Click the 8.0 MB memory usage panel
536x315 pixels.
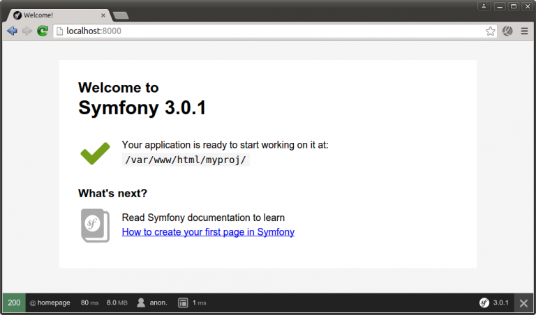click(x=117, y=303)
